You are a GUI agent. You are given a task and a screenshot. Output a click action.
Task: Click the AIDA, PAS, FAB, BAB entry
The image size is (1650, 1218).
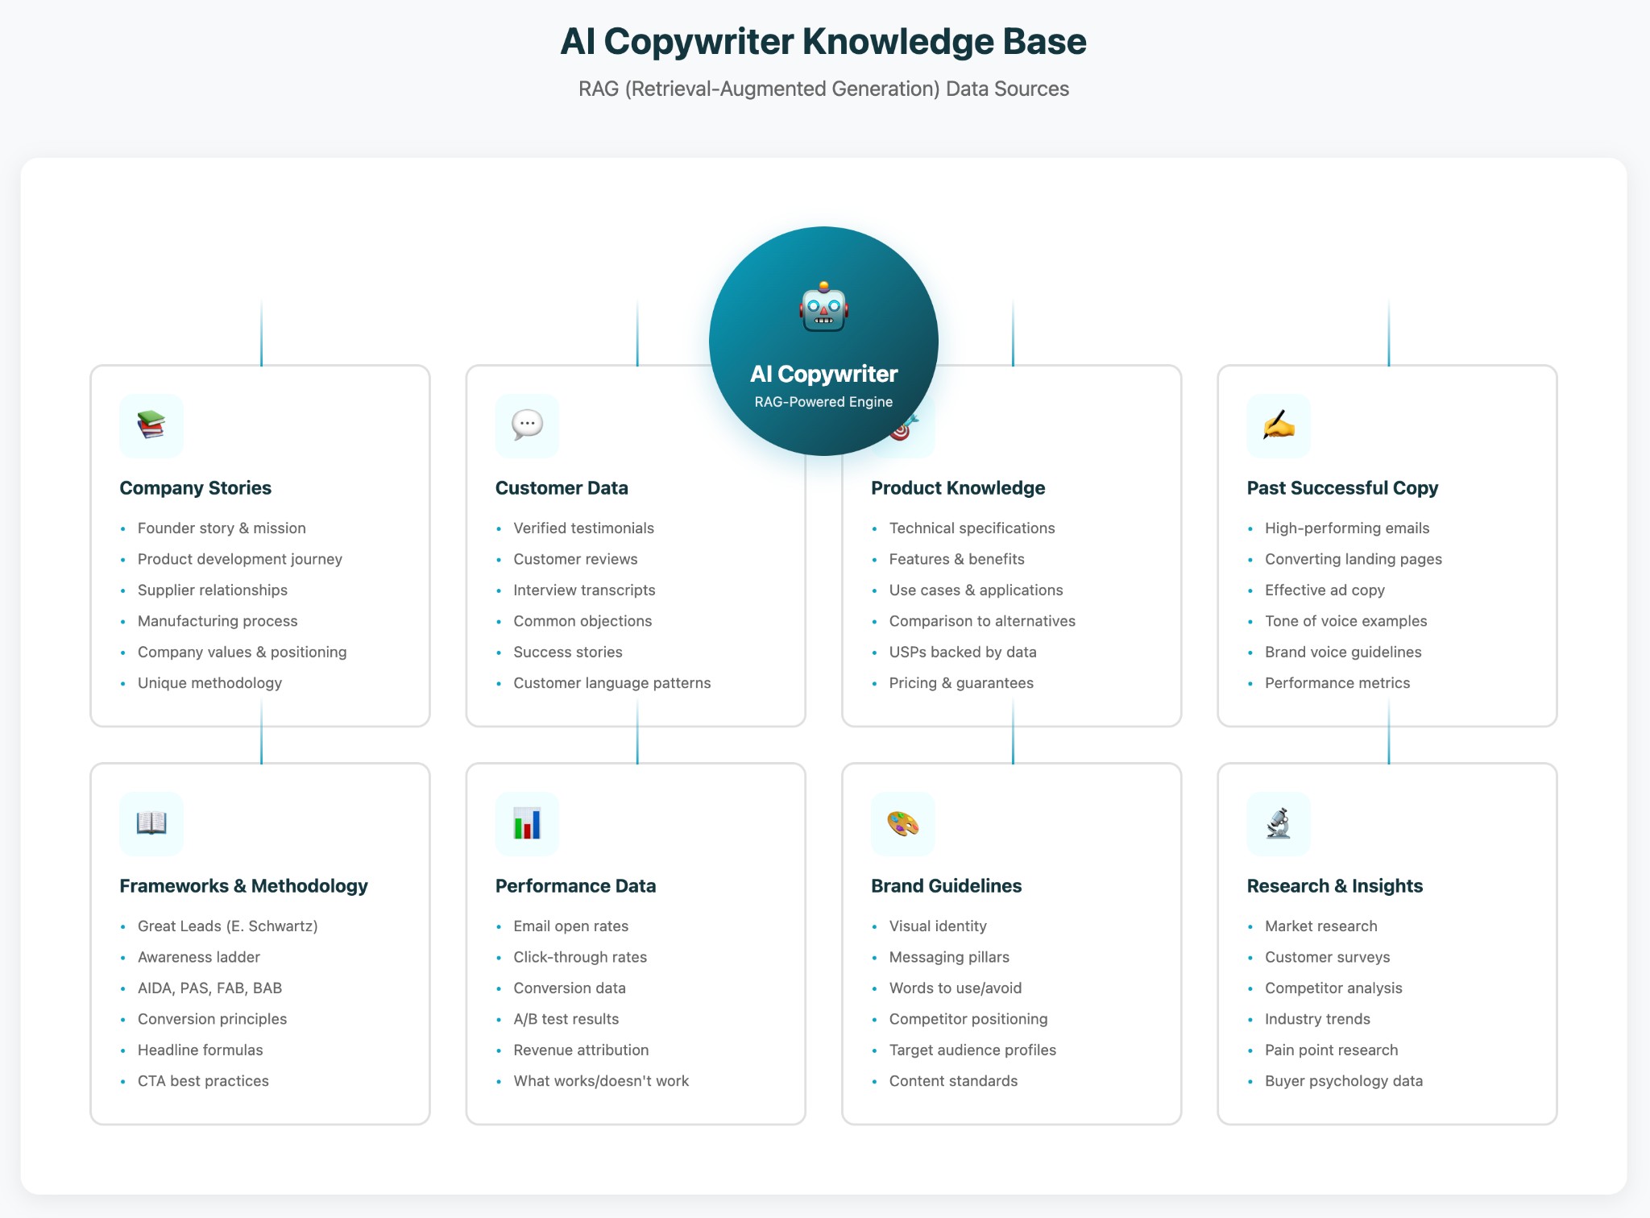209,988
